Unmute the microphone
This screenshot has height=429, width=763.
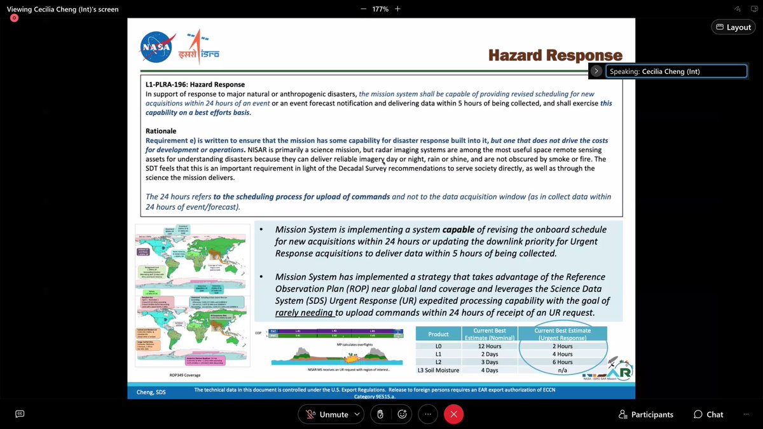(327, 414)
